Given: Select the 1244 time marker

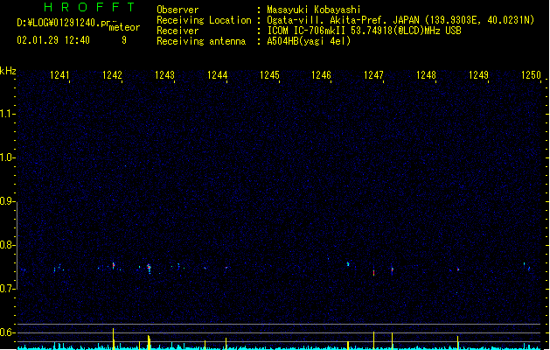Looking at the screenshot, I should click(217, 75).
